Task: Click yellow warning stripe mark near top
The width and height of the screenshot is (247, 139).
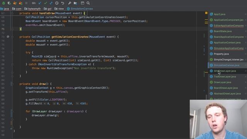Action: [206, 20]
